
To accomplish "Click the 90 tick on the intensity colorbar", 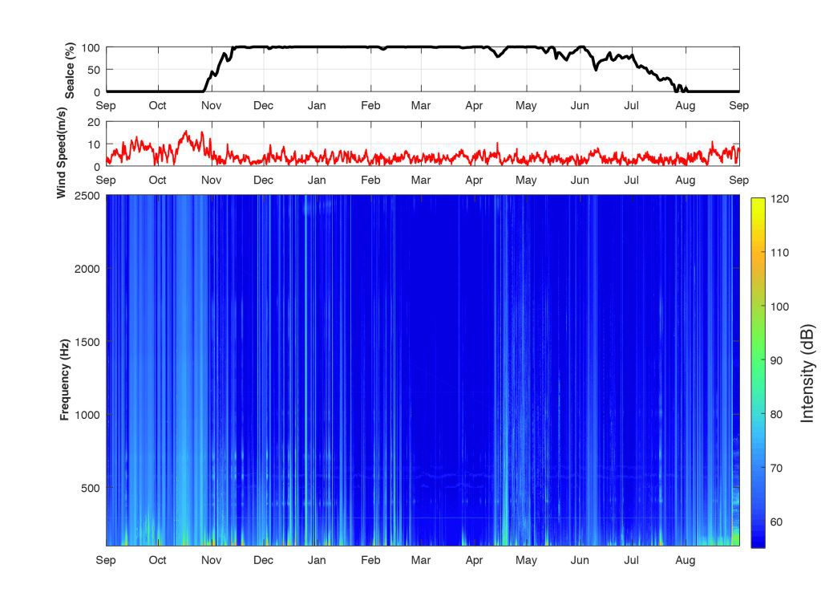I will click(777, 360).
